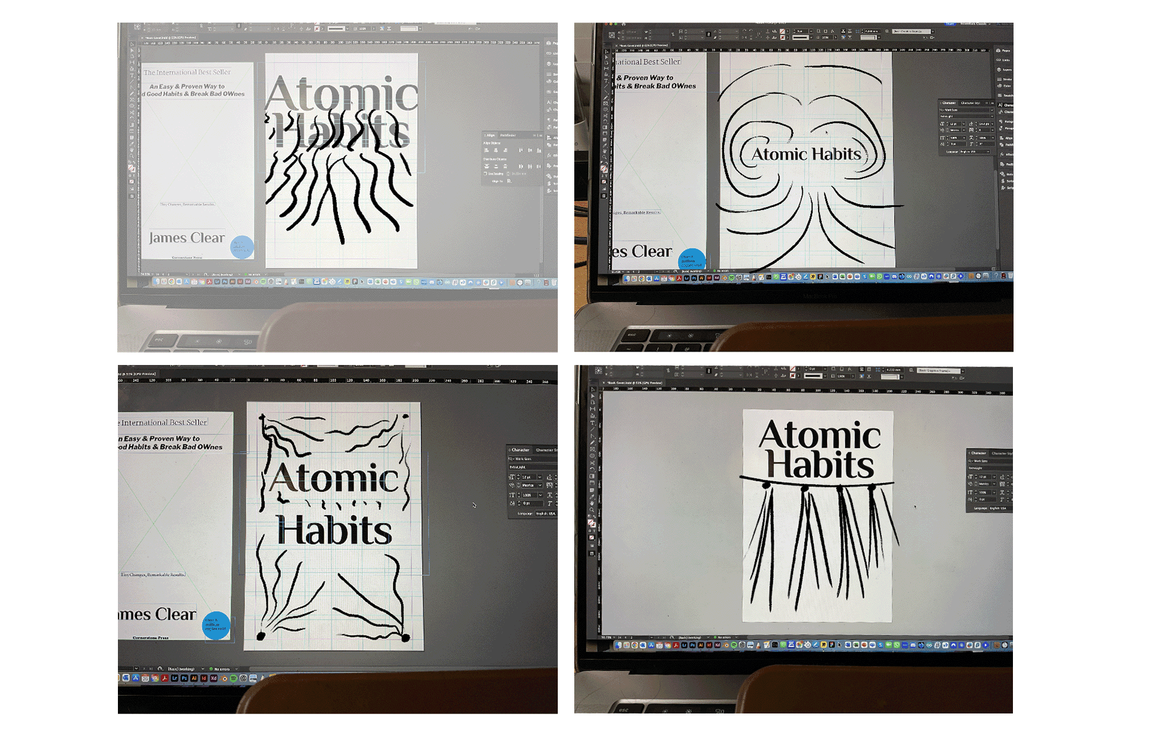This screenshot has height=733, width=1173.
Task: Open the Language dropdown beside the hanging-strands cover
Action: [x=998, y=508]
